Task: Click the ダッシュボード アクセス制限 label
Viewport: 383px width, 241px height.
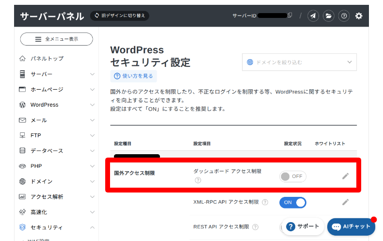Action: [x=227, y=171]
